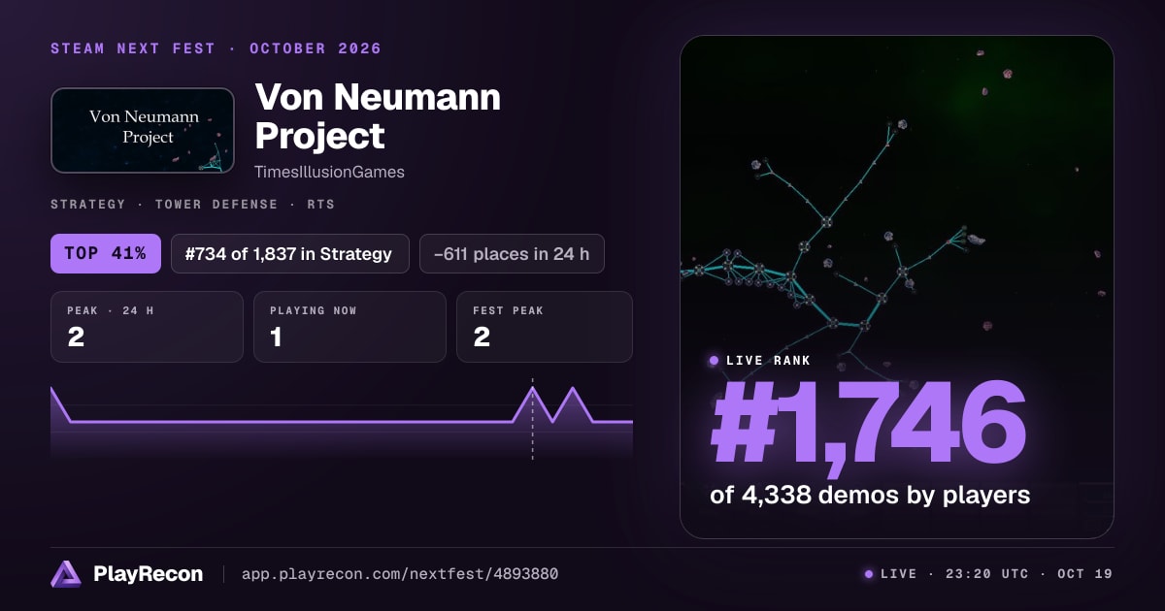Screen dimensions: 1165x611
Task: Select the TOP 41% badge
Action: (x=106, y=254)
